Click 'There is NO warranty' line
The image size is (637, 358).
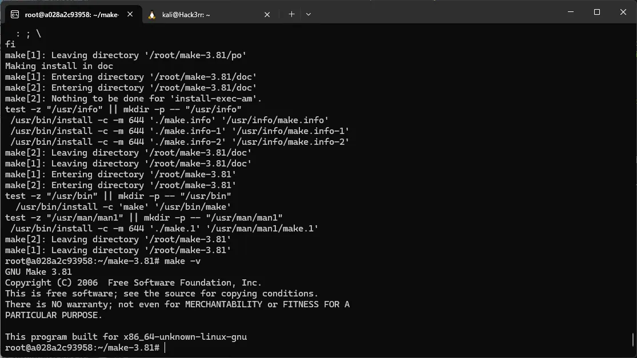[177, 304]
